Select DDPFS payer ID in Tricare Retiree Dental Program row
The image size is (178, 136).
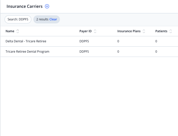pos(84,52)
